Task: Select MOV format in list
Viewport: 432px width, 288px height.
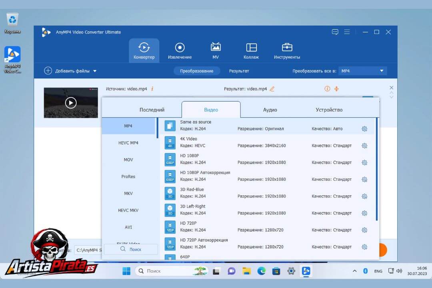Action: click(128, 160)
